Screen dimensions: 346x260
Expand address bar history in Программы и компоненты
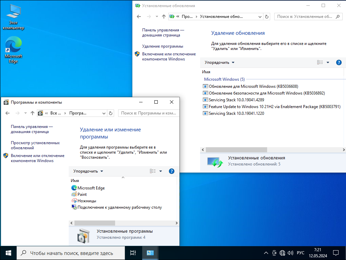[104, 113]
